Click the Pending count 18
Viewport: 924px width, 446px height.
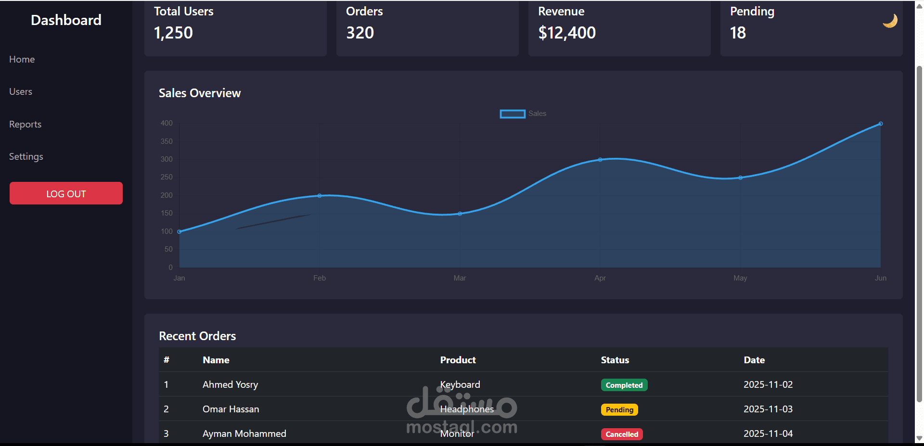[x=738, y=33]
